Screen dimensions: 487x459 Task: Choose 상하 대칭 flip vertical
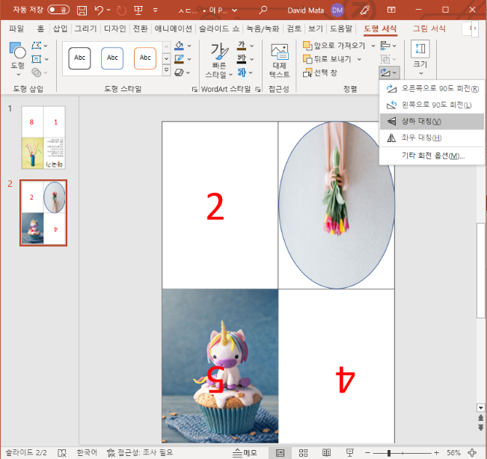click(x=432, y=121)
